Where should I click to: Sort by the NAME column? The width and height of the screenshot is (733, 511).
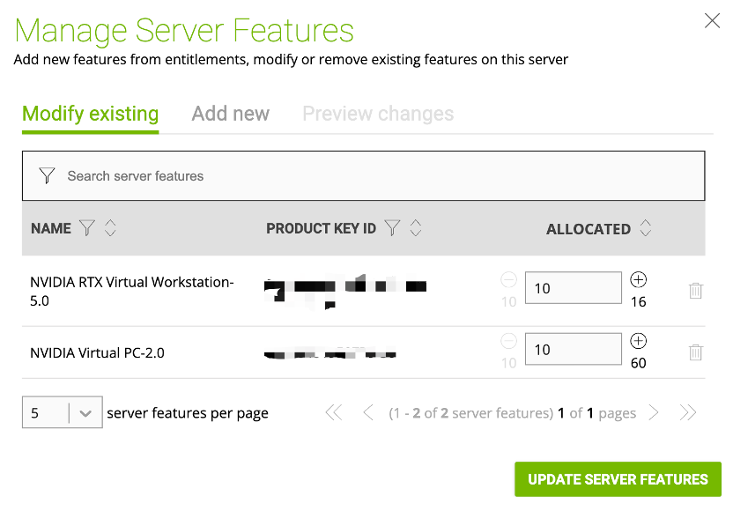tap(110, 228)
